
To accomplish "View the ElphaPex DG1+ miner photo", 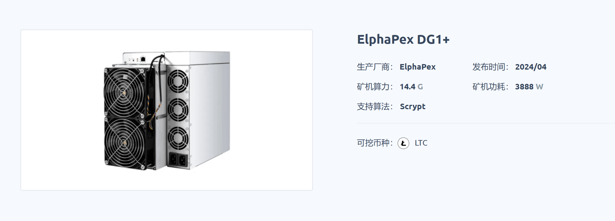I will (167, 111).
